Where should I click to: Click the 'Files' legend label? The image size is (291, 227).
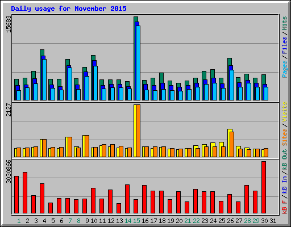[284, 45]
